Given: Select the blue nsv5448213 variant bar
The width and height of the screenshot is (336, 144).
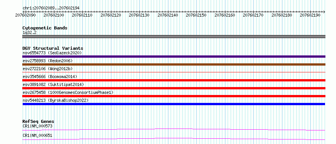Looking at the screenshot, I should click(174, 104).
